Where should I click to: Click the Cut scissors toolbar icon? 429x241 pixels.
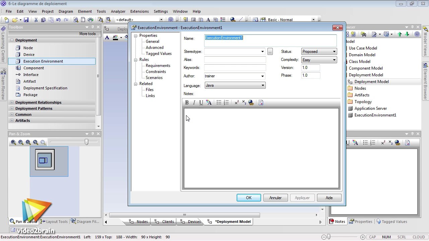(x=36, y=20)
